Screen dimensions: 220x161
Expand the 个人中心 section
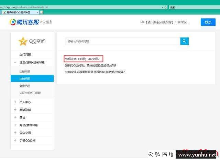click(x=15, y=102)
